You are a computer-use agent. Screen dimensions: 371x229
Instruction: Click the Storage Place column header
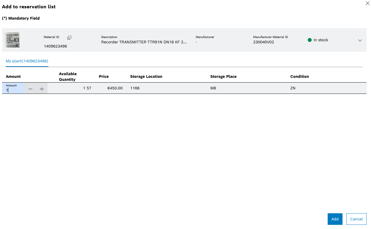click(x=223, y=76)
